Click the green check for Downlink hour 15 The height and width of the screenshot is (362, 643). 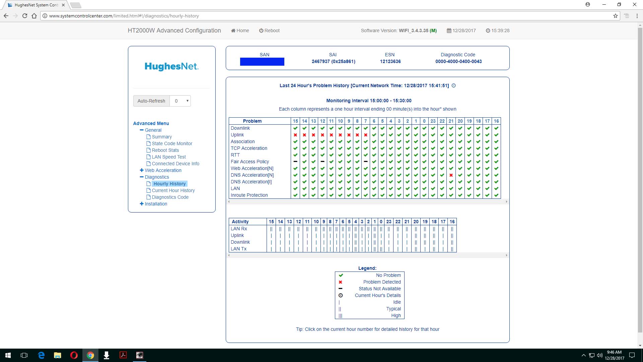(x=295, y=128)
